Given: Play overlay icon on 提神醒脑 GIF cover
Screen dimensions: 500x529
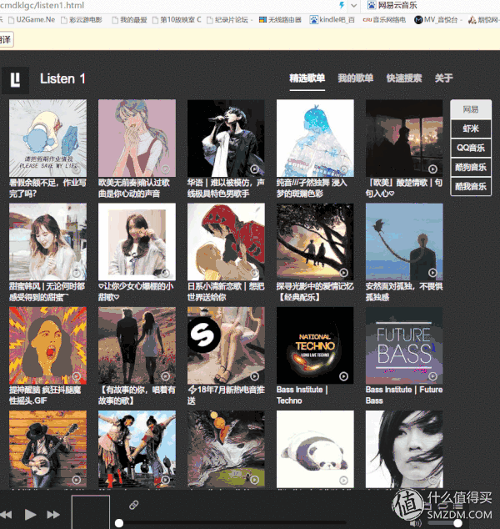Looking at the screenshot, I should (77, 376).
